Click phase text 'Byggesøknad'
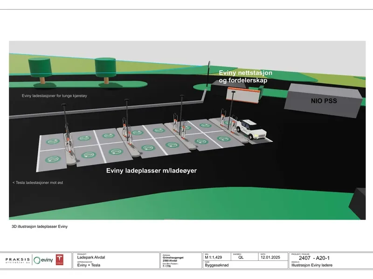The width and height of the screenshot is (373, 279). click(x=216, y=265)
